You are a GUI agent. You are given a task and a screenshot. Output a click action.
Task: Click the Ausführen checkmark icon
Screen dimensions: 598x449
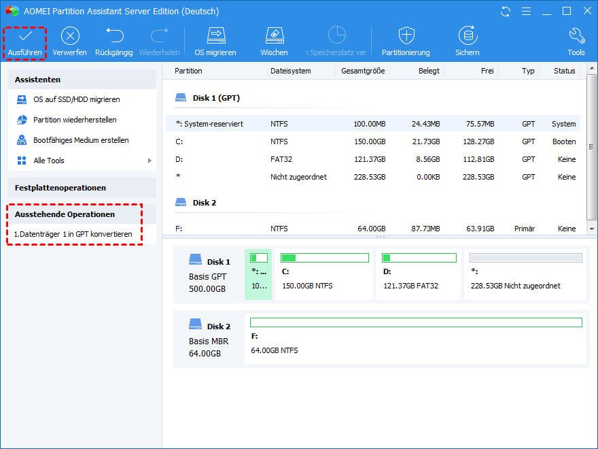click(x=25, y=37)
